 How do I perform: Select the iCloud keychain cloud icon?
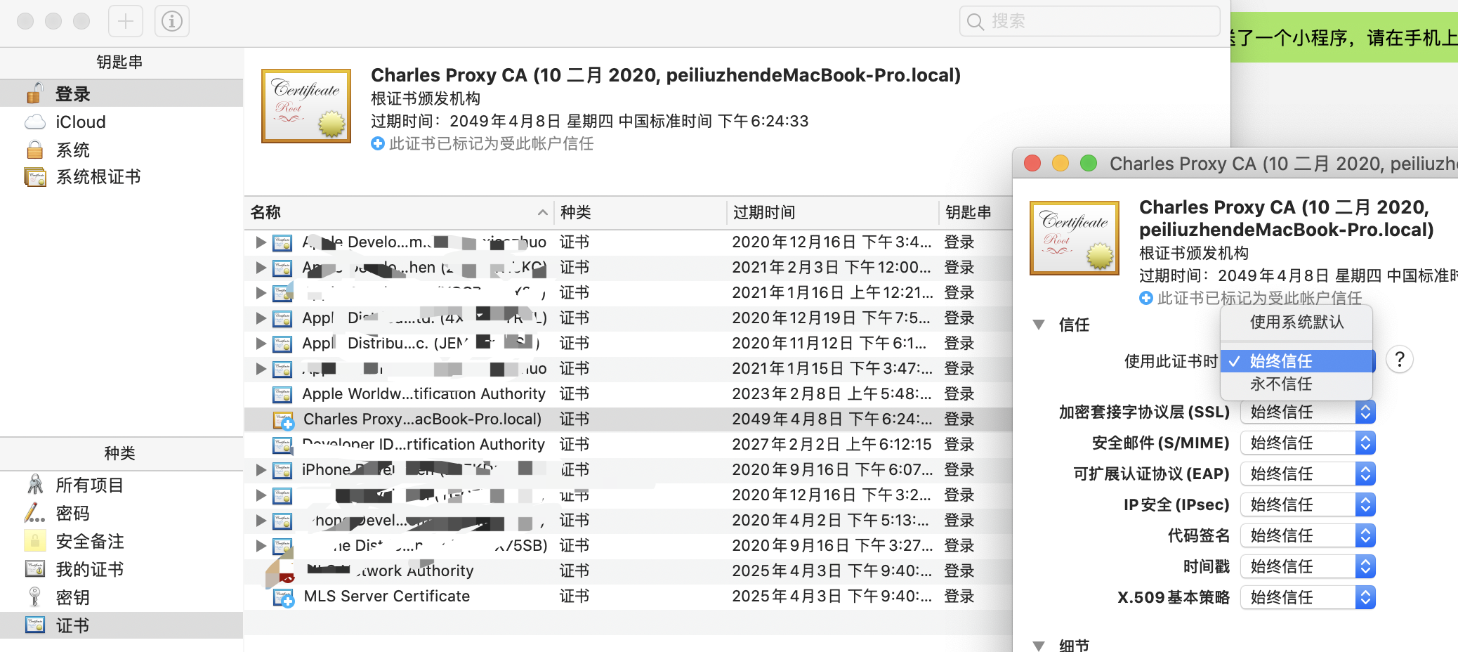35,122
